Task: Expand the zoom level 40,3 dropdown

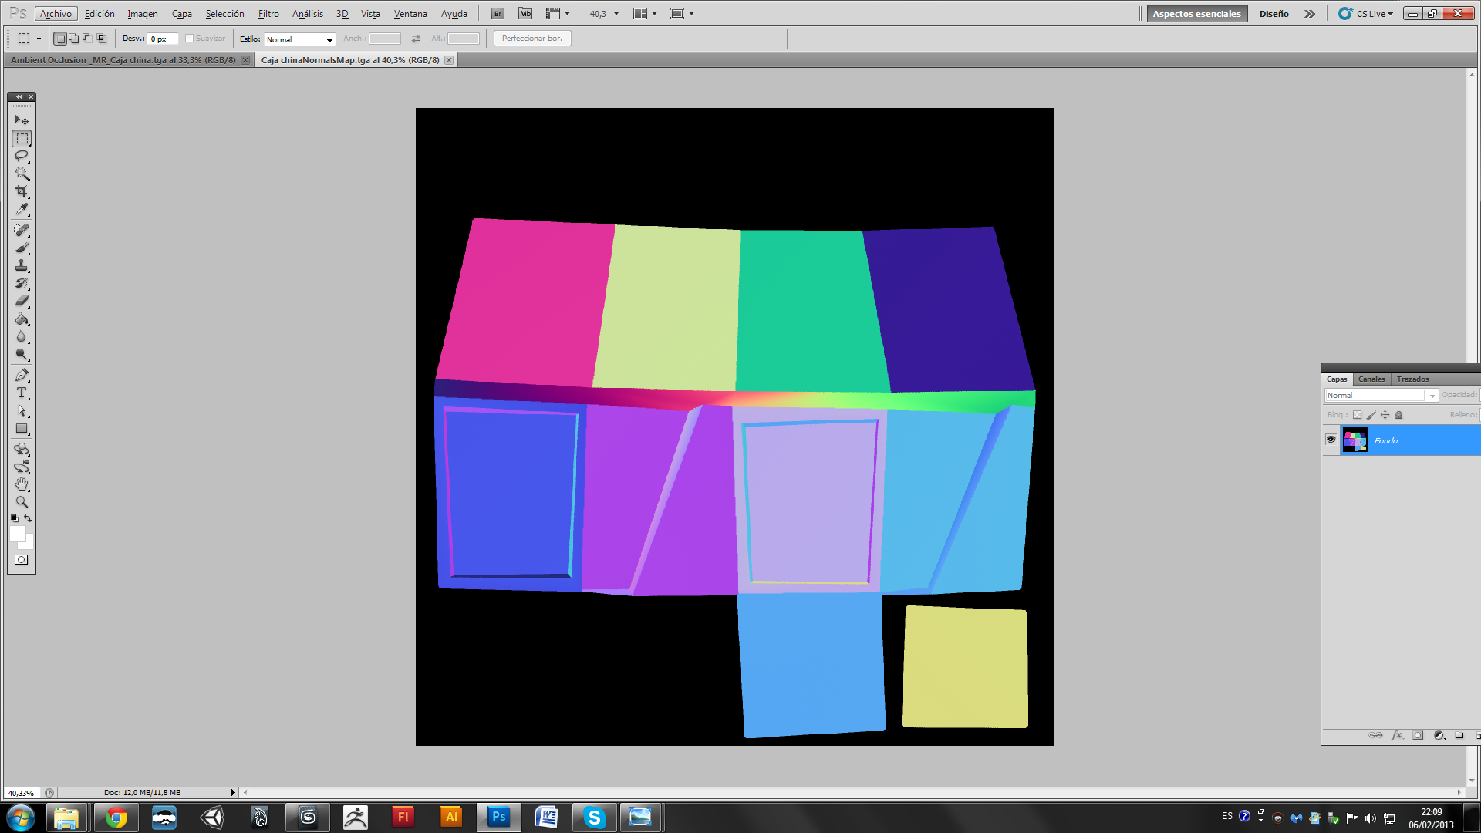Action: point(616,13)
